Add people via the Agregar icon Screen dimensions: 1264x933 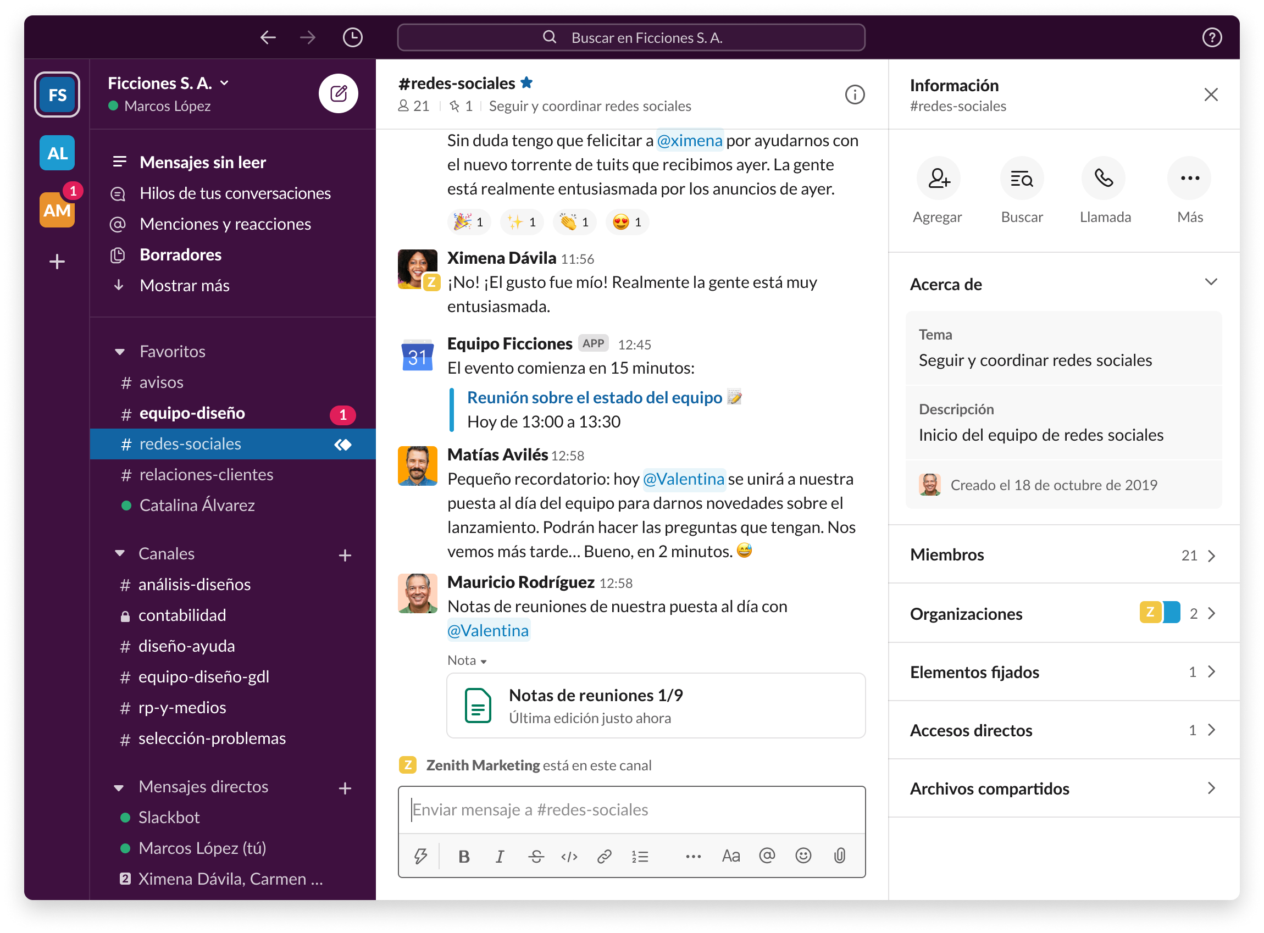pos(938,178)
